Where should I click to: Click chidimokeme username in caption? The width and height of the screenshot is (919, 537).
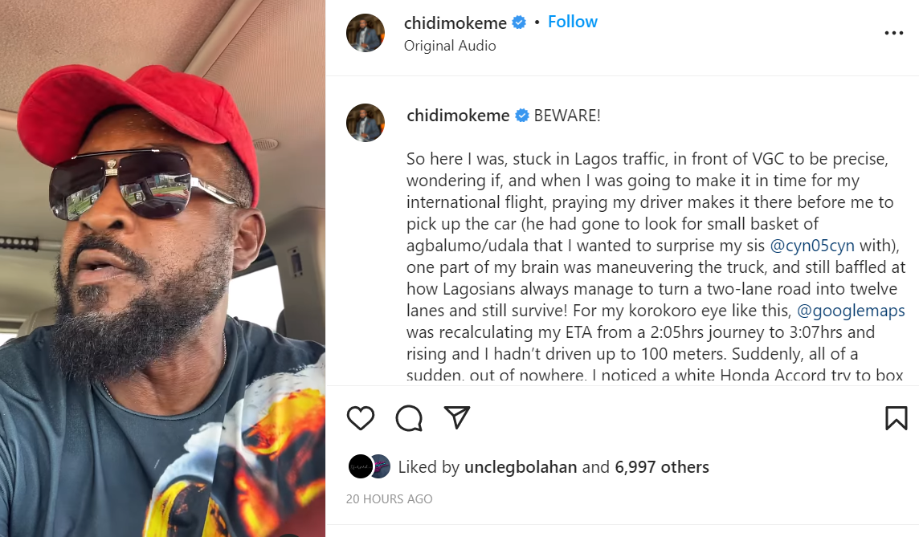pyautogui.click(x=458, y=116)
